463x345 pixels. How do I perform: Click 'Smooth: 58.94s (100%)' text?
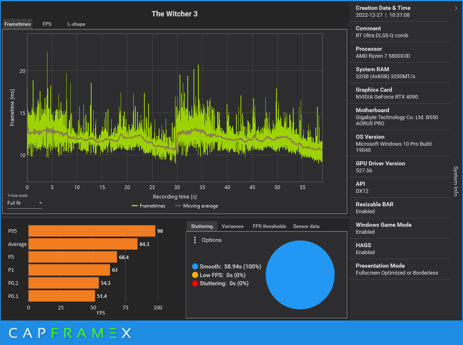[230, 266]
